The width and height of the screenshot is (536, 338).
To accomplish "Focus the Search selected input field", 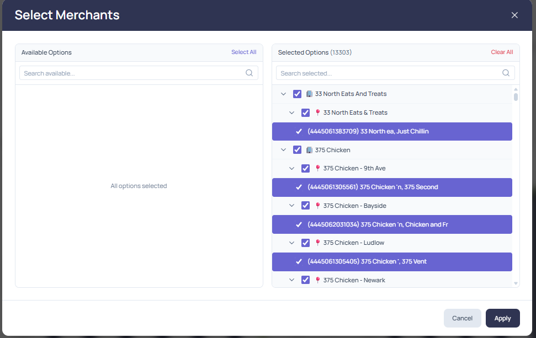I will pyautogui.click(x=395, y=73).
